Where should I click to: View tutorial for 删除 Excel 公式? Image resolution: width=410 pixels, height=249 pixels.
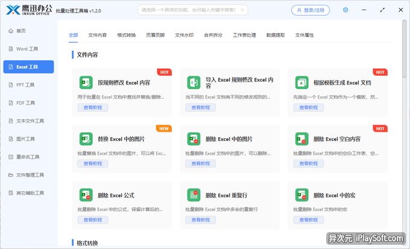pyautogui.click(x=93, y=220)
